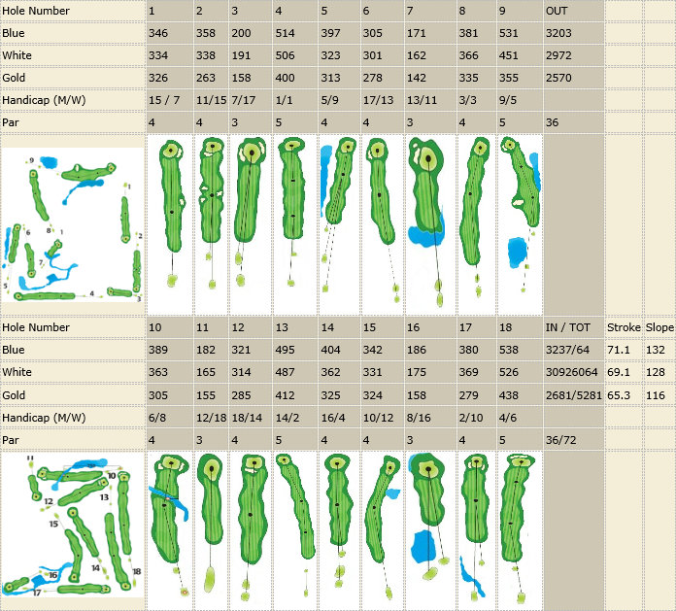The width and height of the screenshot is (676, 611).
Task: Select the back nine par total 36/72
Action: pyautogui.click(x=573, y=440)
